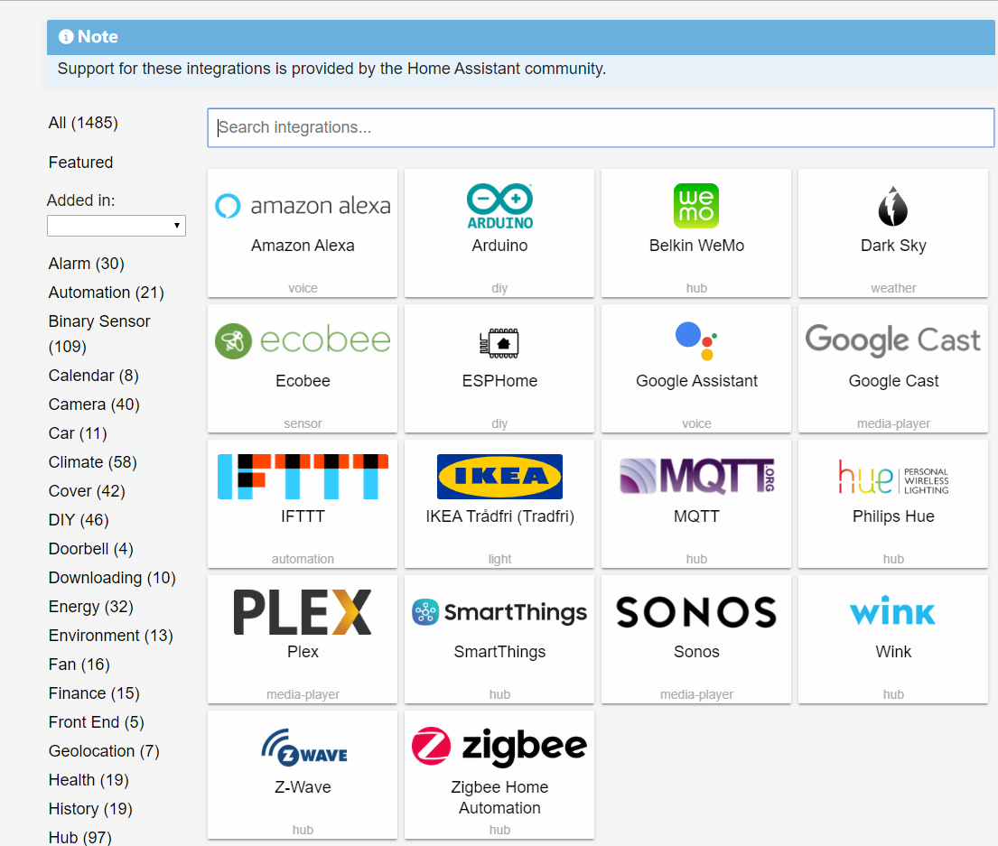Image resolution: width=998 pixels, height=846 pixels.
Task: Choose the Geolocation (7) category
Action: point(104,751)
